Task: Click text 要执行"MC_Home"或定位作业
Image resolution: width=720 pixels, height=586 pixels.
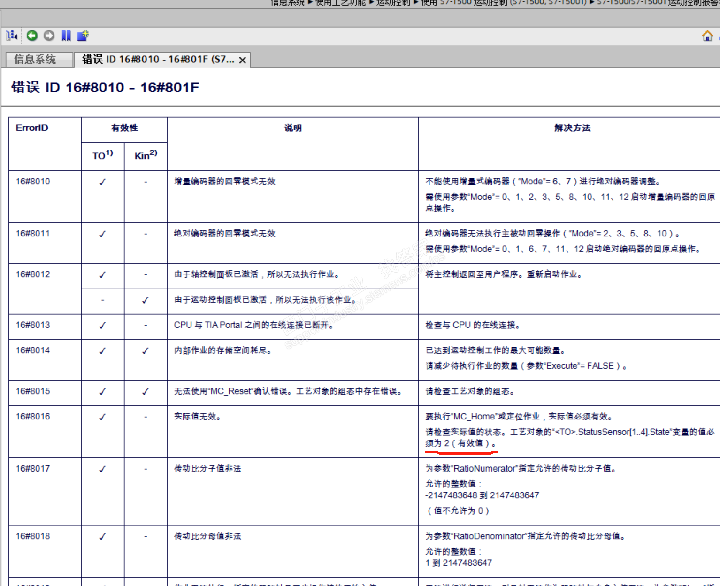Action: pyautogui.click(x=483, y=417)
